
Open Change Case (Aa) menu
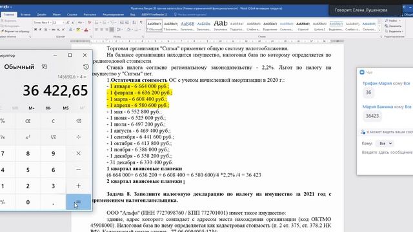pos(81,23)
